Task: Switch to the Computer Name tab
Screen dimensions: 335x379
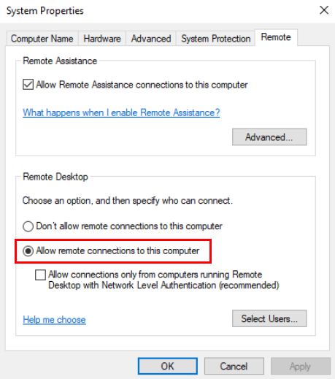Action: click(42, 39)
